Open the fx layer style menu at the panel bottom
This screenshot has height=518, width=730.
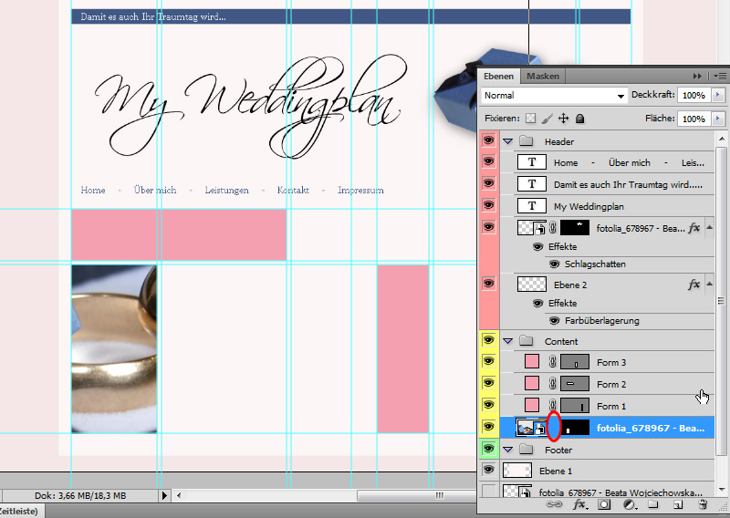579,504
